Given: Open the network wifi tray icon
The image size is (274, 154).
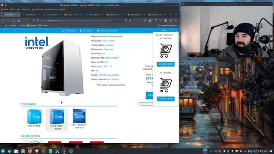Looking at the screenshot, I should point(237,151).
